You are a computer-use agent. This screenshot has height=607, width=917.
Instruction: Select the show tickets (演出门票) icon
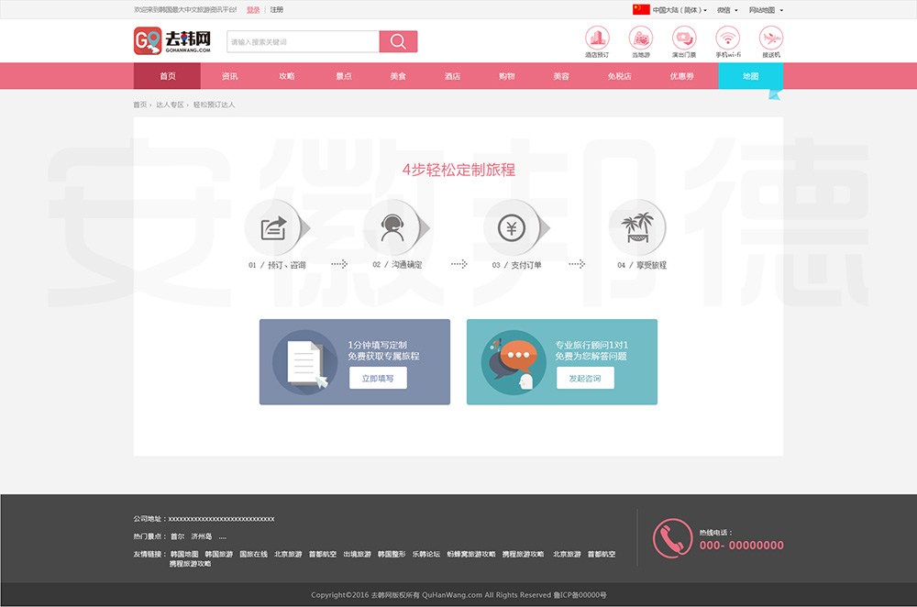(684, 38)
